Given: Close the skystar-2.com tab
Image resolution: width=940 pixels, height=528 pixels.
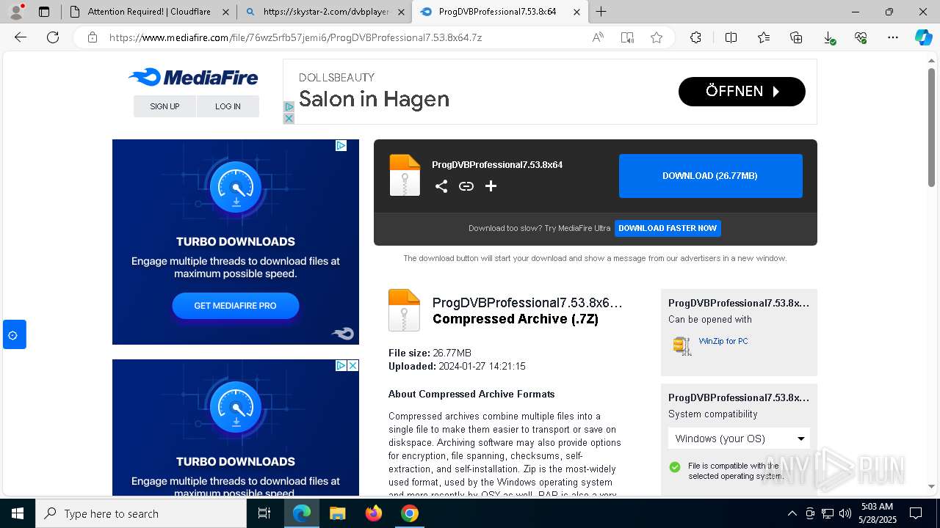Looking at the screenshot, I should (x=401, y=12).
